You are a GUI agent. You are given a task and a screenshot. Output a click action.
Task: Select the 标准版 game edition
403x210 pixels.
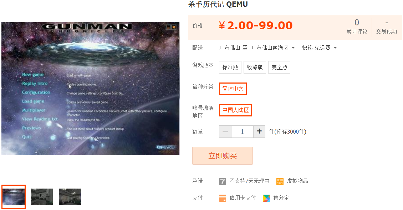click(x=230, y=67)
